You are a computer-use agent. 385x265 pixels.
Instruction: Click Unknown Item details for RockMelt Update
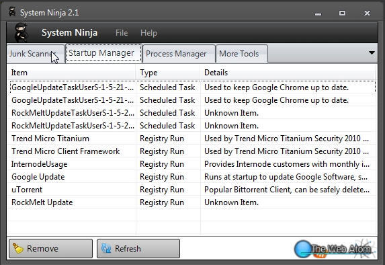coord(231,202)
